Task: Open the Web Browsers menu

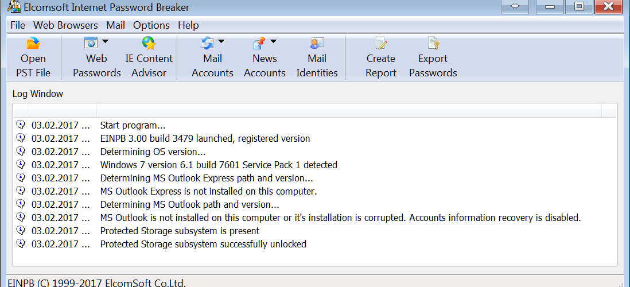Action: [x=65, y=25]
